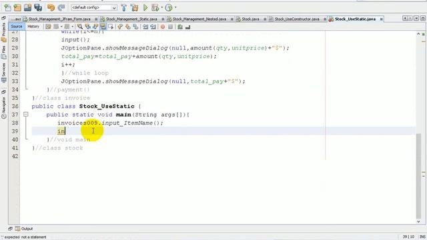Show opened documents list dropdown

click(x=416, y=18)
